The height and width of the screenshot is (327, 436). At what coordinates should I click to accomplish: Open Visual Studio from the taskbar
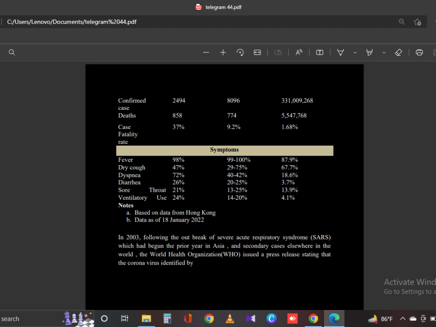[x=251, y=319]
